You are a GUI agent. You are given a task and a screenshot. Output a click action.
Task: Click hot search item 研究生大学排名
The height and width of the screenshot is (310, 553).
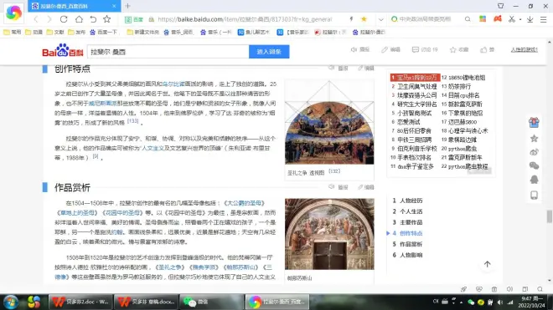coord(417,104)
